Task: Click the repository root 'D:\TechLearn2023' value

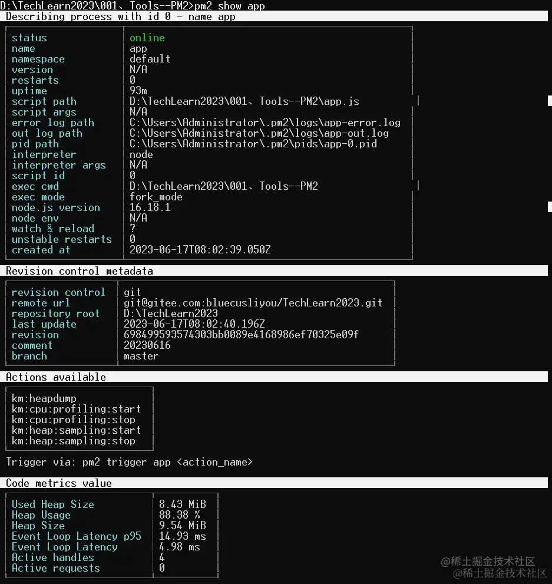Action: point(170,314)
